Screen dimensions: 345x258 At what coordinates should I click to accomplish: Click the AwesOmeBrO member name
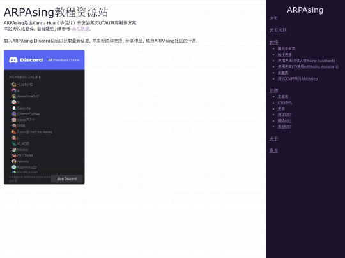28,96
